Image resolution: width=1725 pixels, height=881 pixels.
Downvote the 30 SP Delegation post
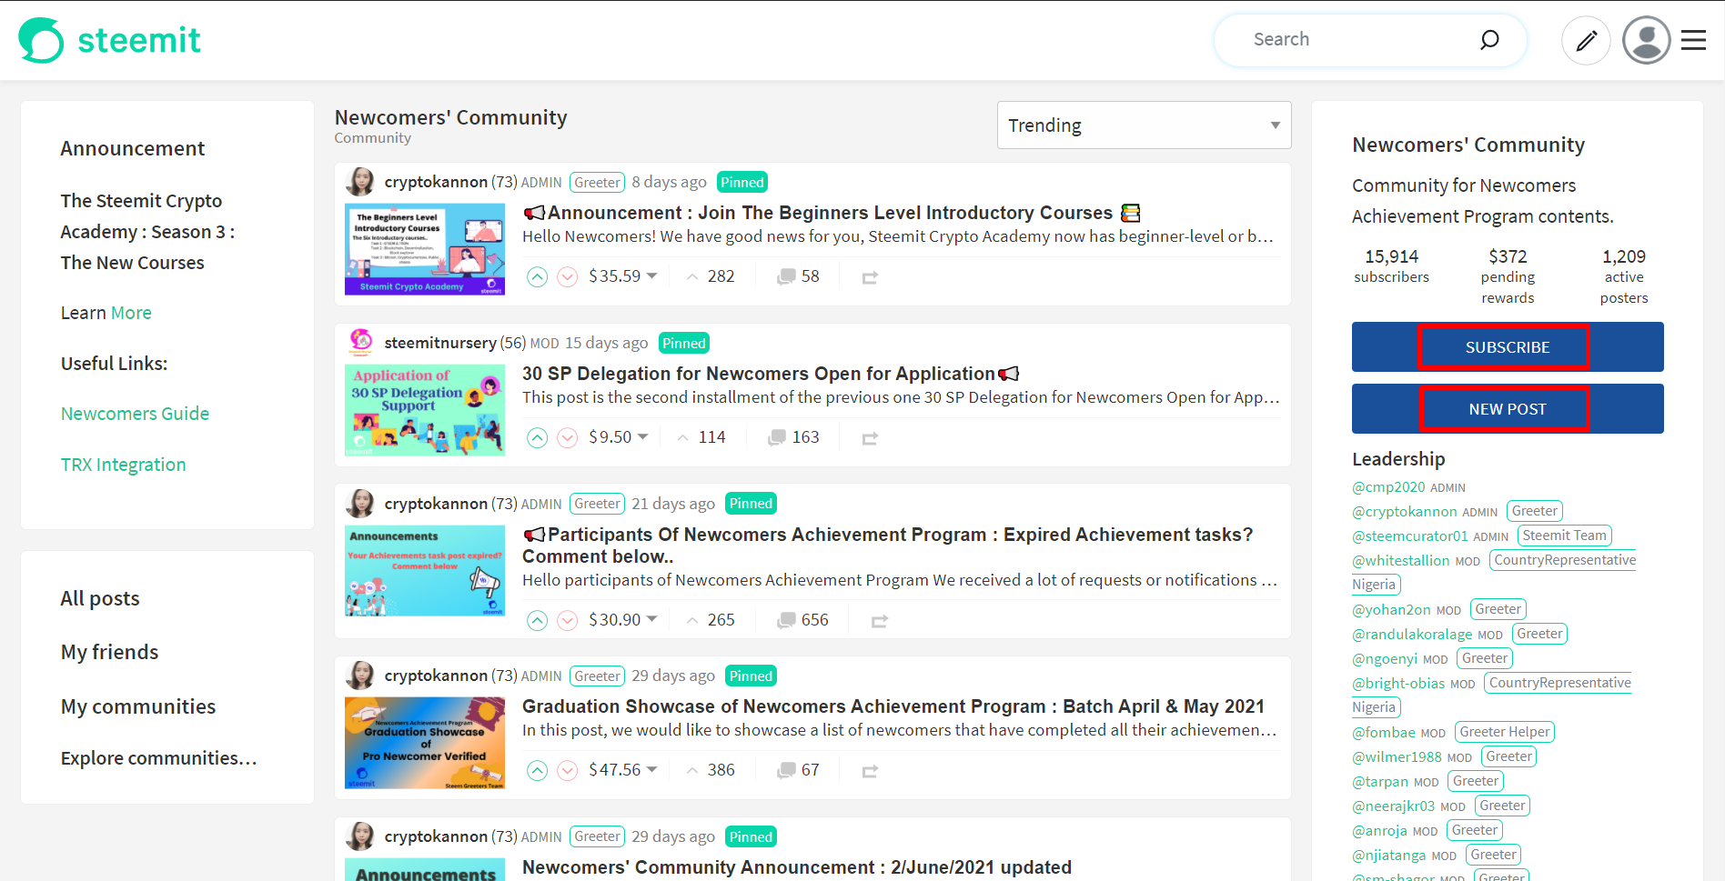[x=568, y=437]
